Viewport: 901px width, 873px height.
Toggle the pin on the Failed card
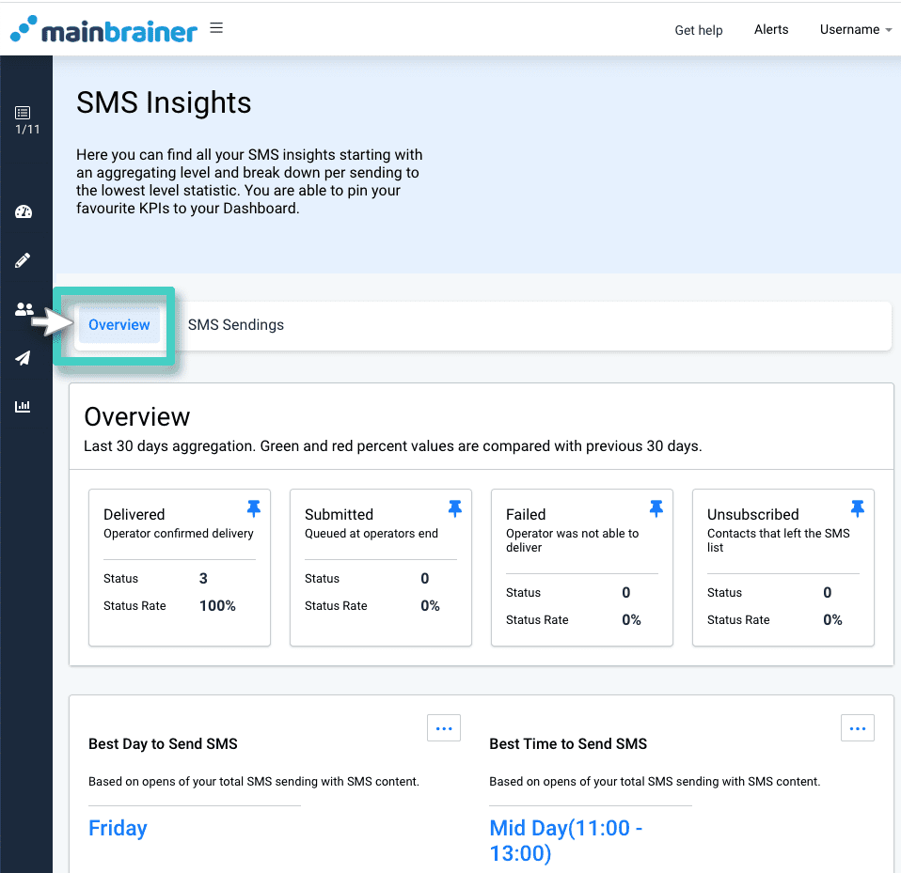[656, 507]
